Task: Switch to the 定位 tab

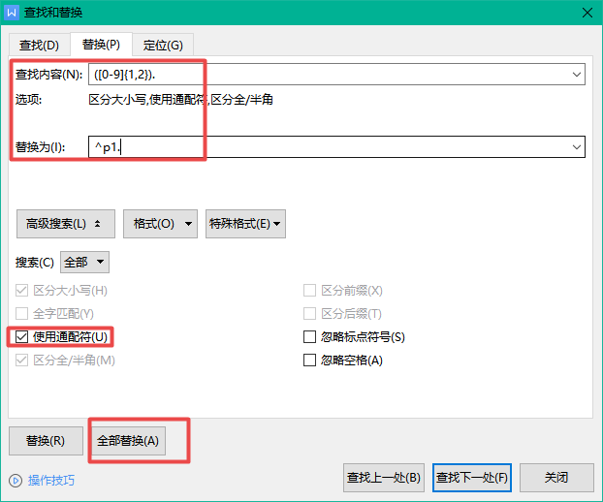Action: (x=163, y=45)
